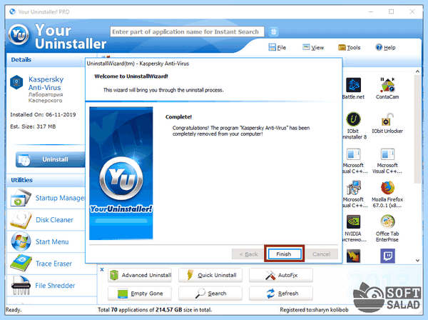
Task: Click the Kaspersky Anti-Virus hexagon icon
Action: pyautogui.click(x=16, y=82)
